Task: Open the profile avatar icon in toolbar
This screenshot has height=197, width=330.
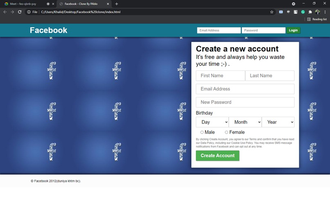Action: (x=318, y=12)
